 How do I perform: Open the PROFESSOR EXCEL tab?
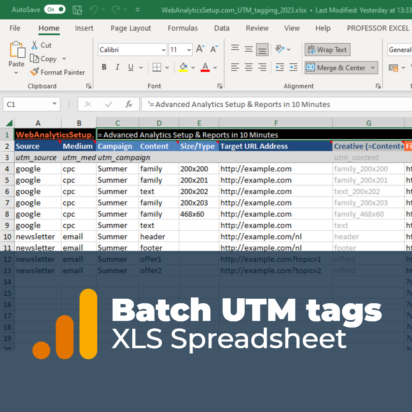coord(378,28)
